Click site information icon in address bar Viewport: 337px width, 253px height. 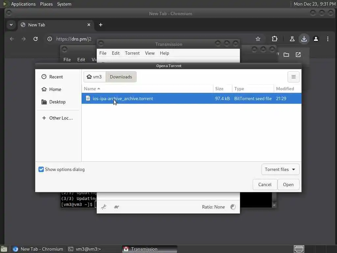[50, 39]
